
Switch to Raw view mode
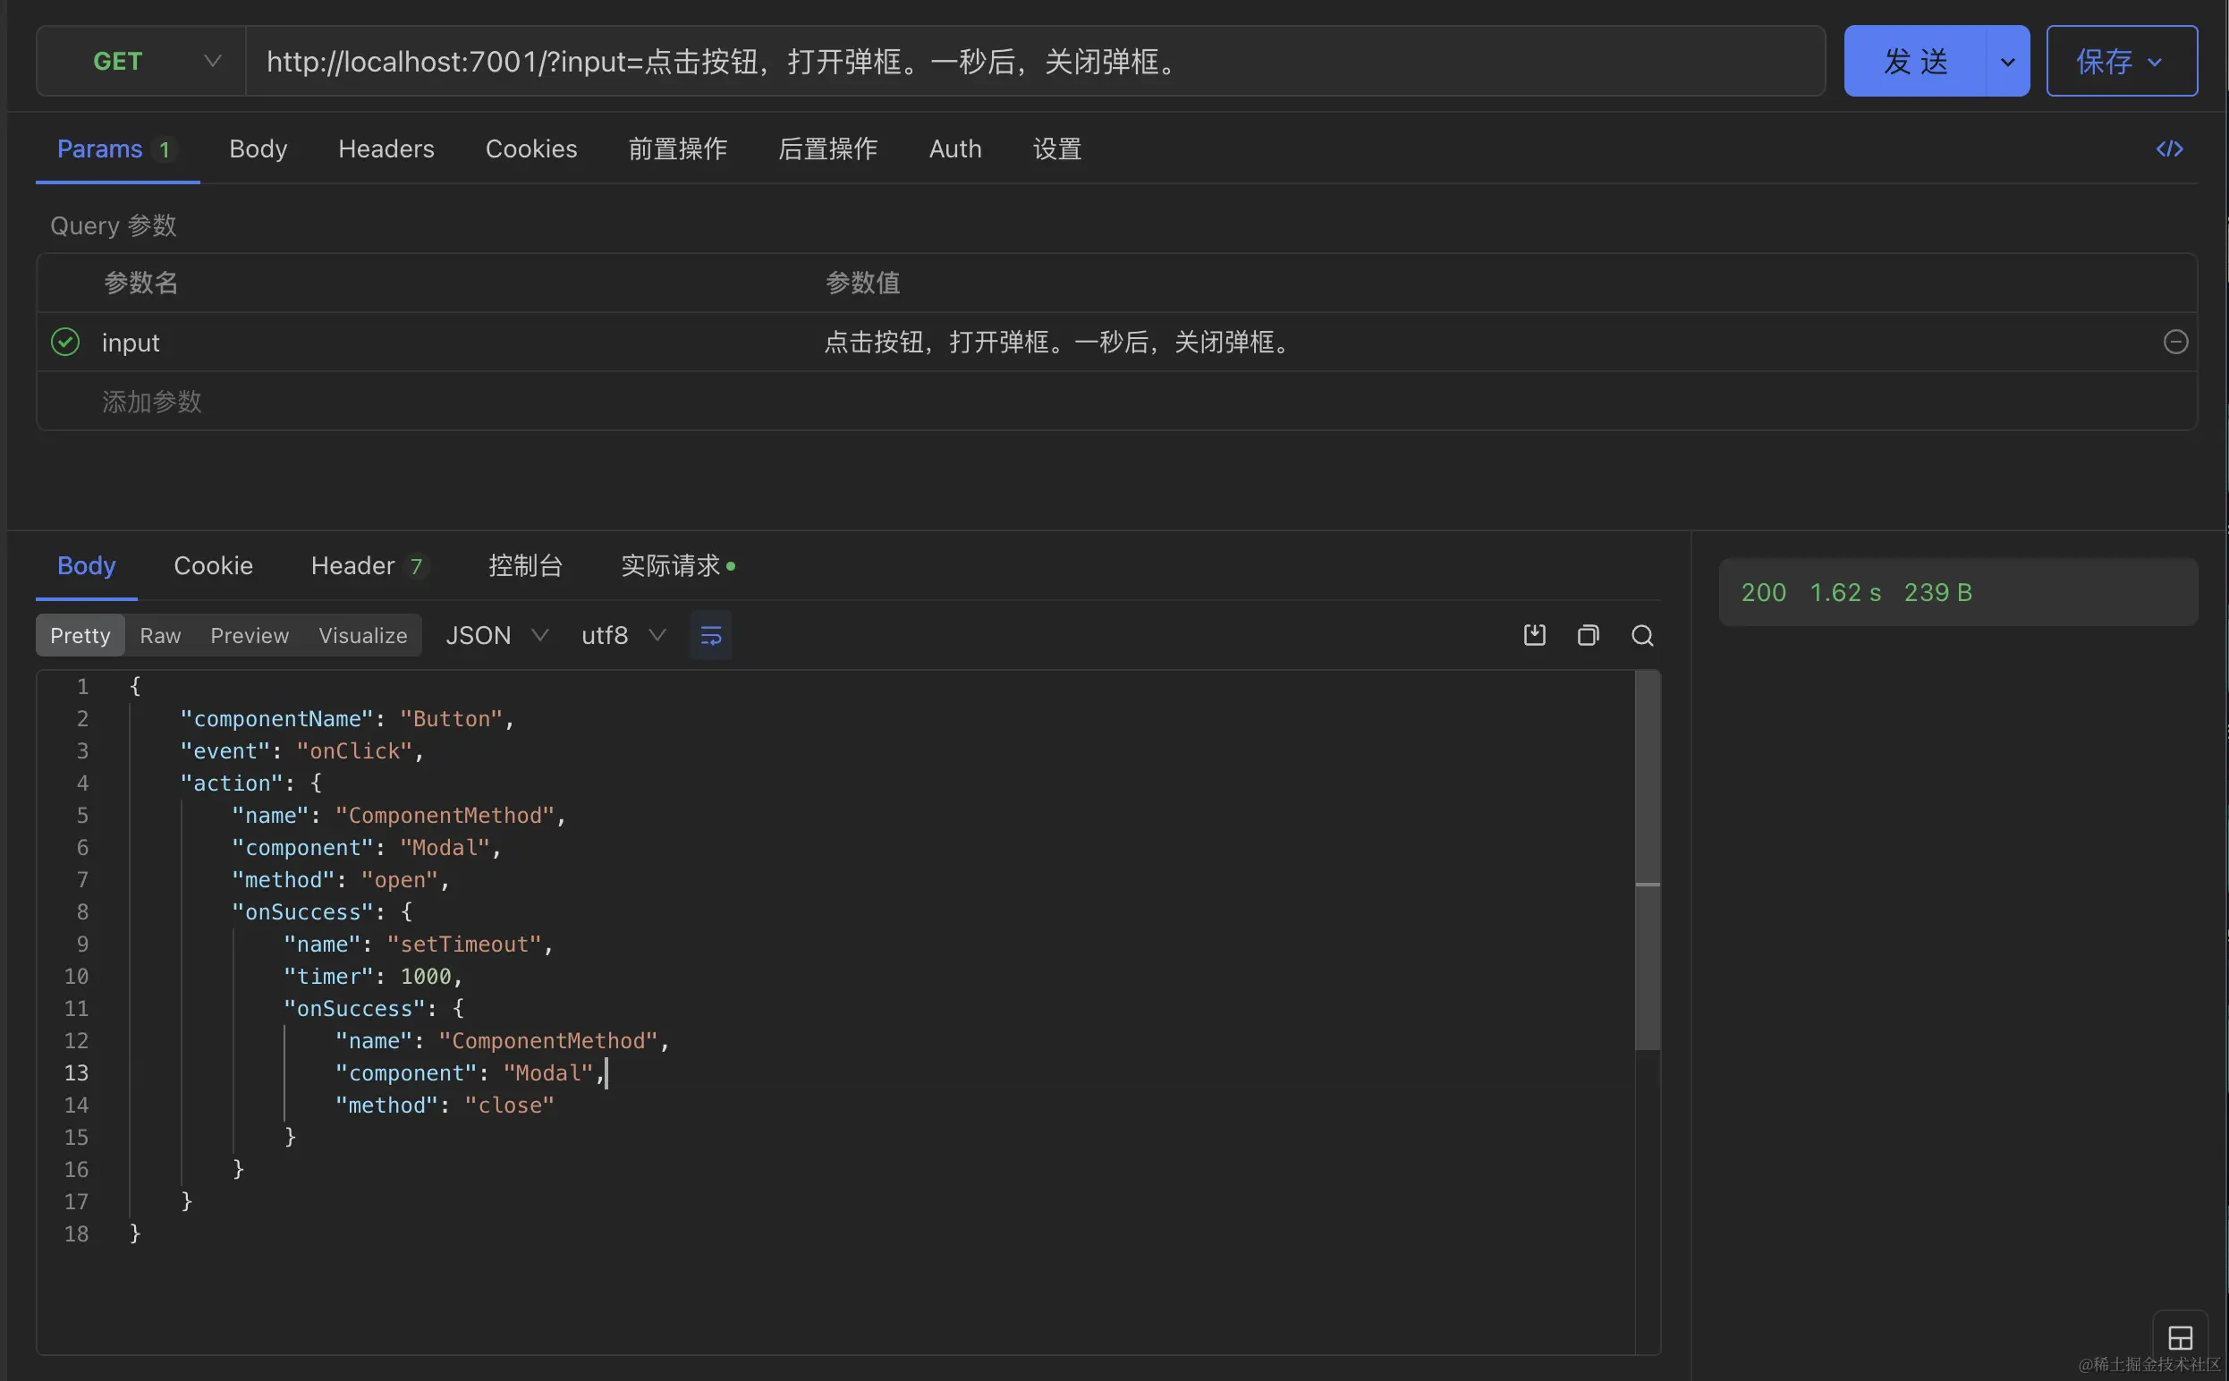(x=160, y=635)
